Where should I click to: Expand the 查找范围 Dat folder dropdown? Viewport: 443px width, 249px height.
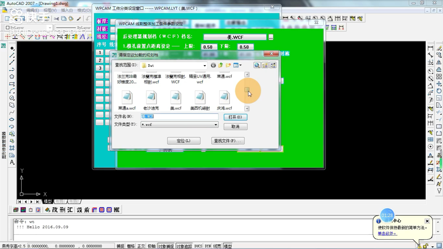click(x=204, y=65)
